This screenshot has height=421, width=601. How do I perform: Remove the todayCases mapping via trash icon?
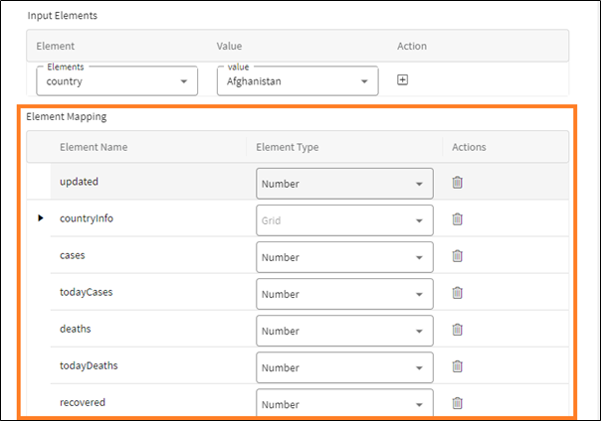coord(458,293)
